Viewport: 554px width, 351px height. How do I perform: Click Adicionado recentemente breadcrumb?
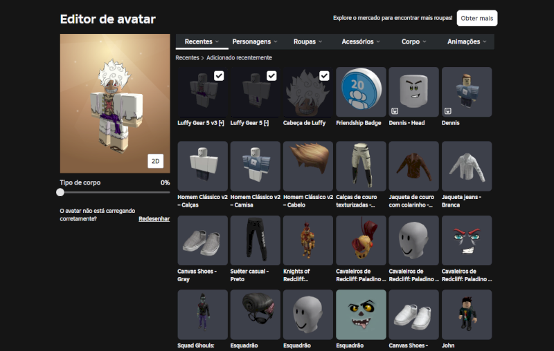click(239, 58)
